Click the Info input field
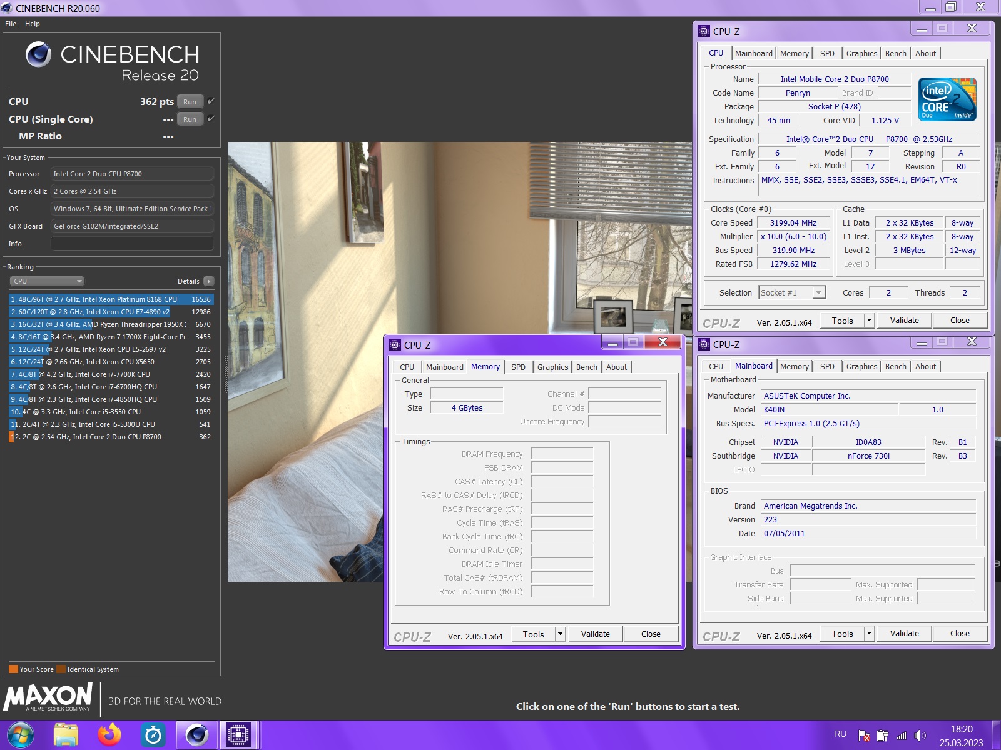Viewport: 1001px width, 750px height. click(132, 244)
